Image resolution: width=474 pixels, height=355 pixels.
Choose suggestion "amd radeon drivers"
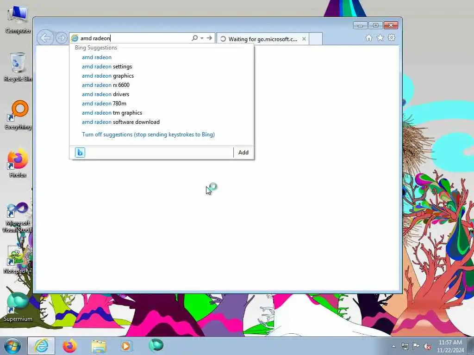click(x=162, y=94)
